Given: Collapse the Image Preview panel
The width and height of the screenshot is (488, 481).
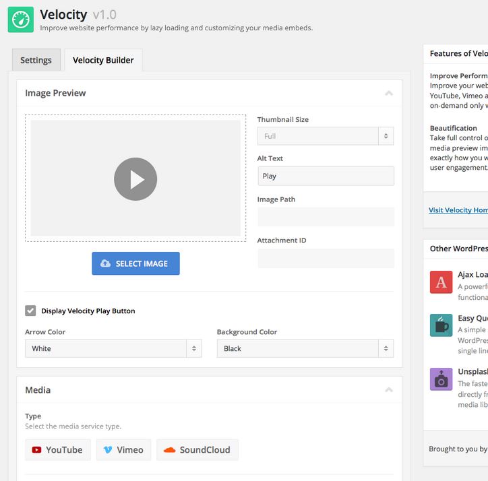Looking at the screenshot, I should tap(389, 93).
